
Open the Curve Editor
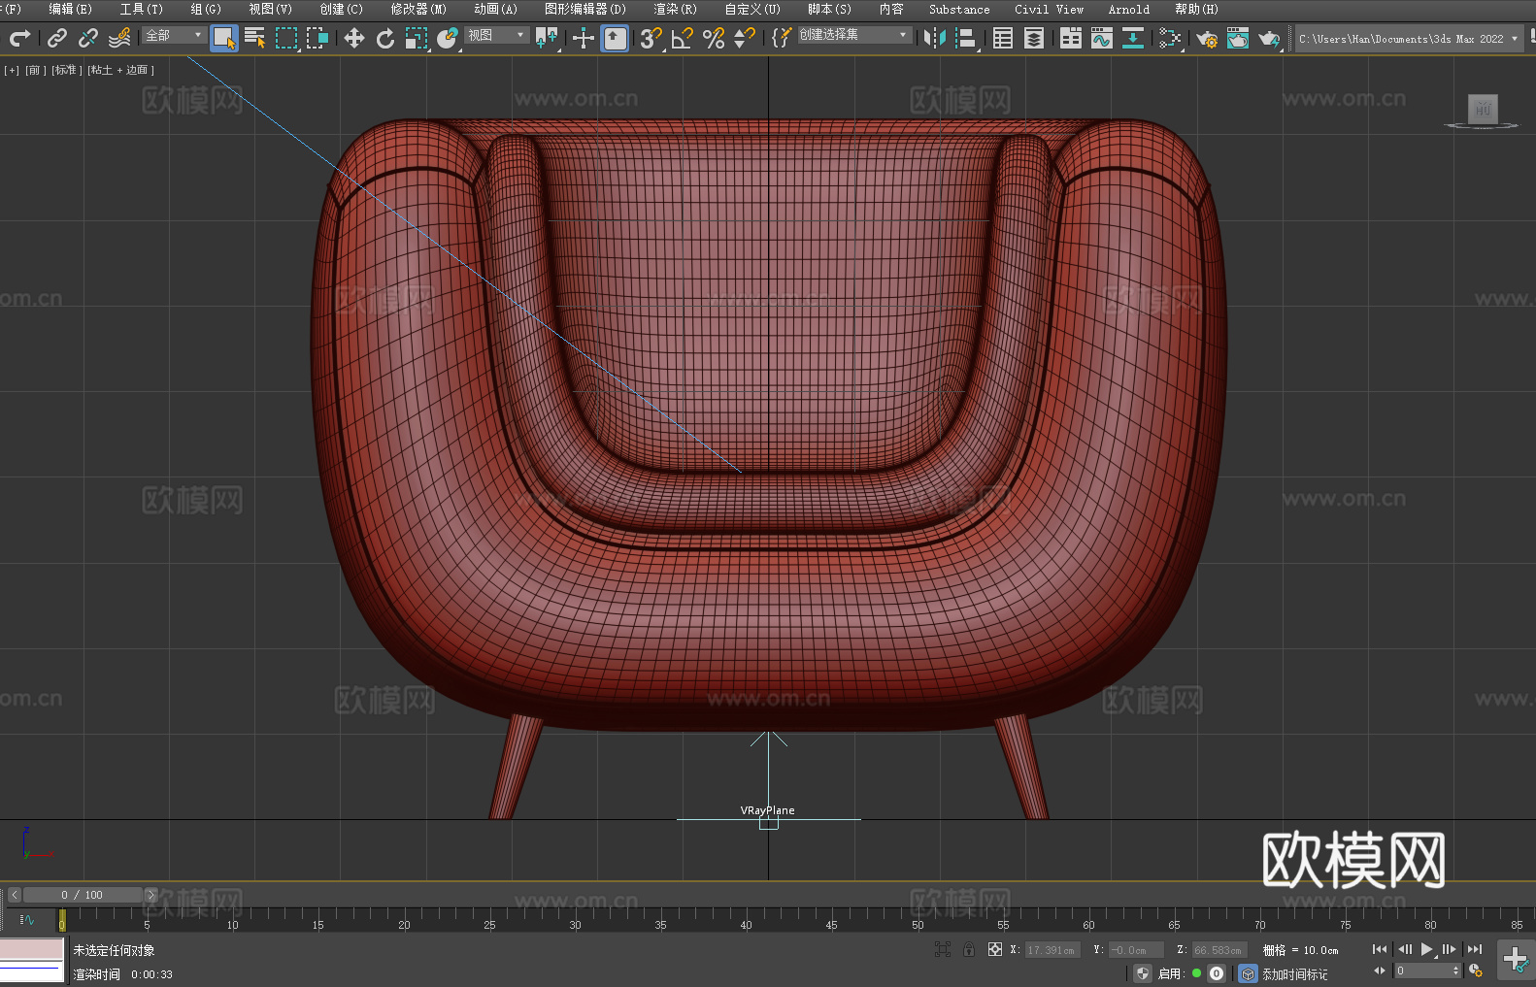tap(1102, 38)
